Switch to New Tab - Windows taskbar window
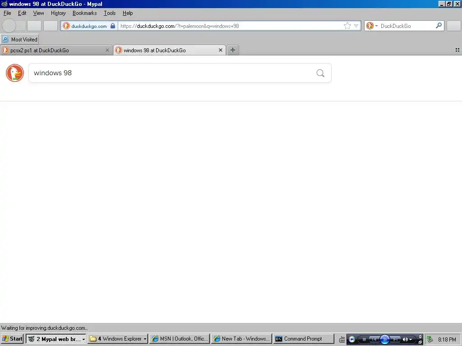Screen dimensions: 462x346 [x=241, y=339]
